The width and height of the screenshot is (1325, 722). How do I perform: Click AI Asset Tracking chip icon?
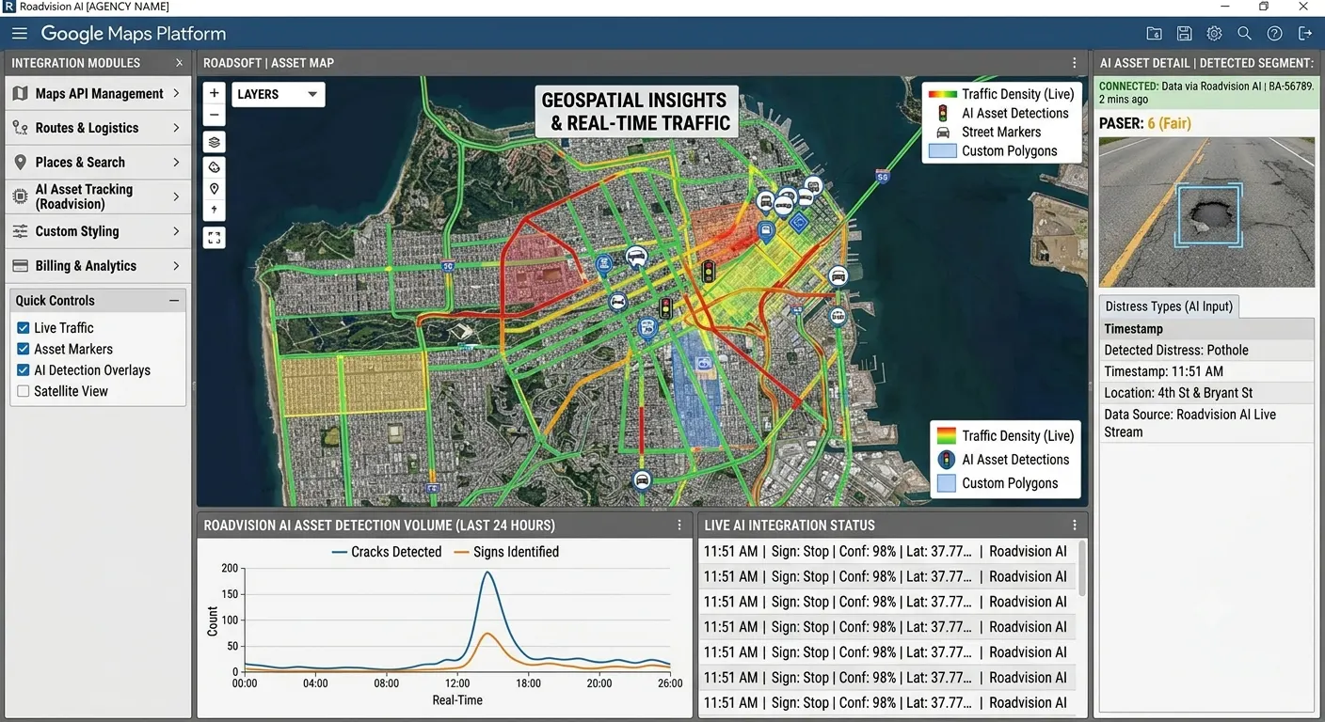click(20, 196)
